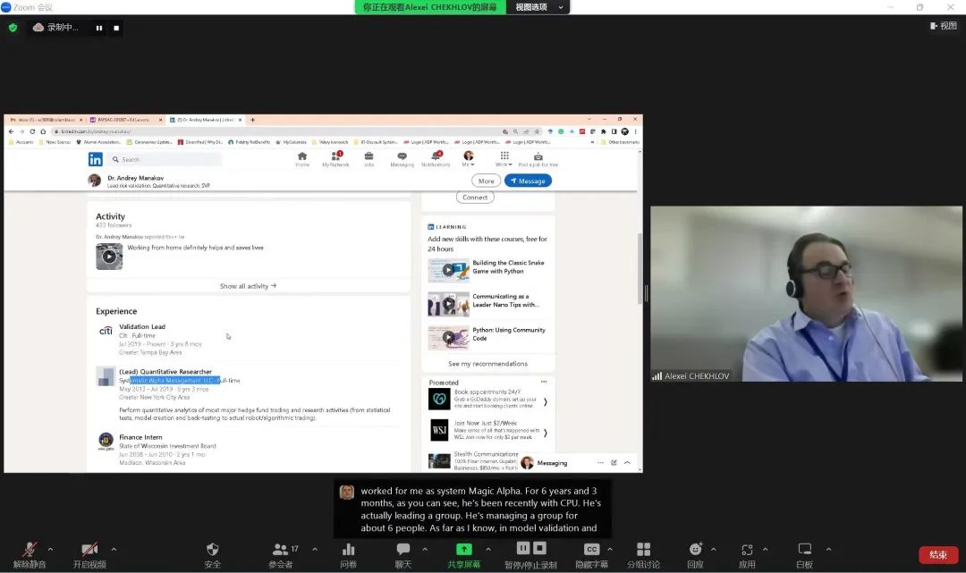Click the unmute microphone icon in Zoom
966x573 pixels.
(x=29, y=549)
